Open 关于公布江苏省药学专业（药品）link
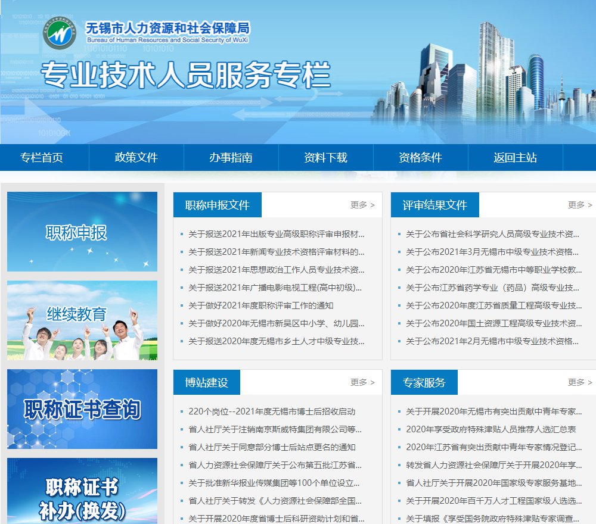 pos(493,288)
